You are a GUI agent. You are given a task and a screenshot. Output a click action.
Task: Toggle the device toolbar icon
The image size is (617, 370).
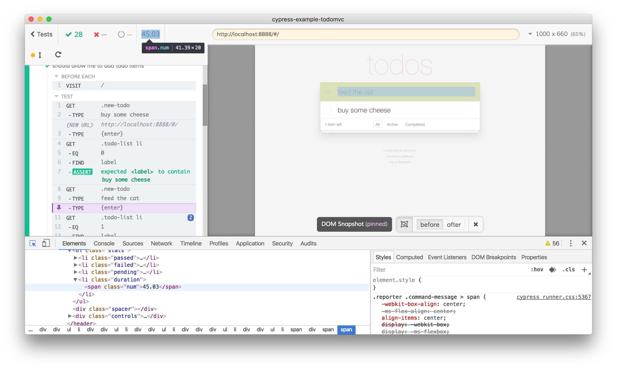click(46, 243)
